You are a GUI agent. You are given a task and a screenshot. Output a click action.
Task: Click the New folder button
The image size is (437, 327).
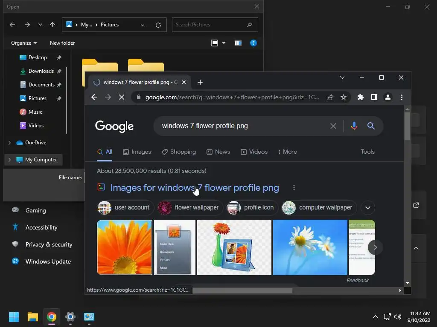pyautogui.click(x=62, y=43)
